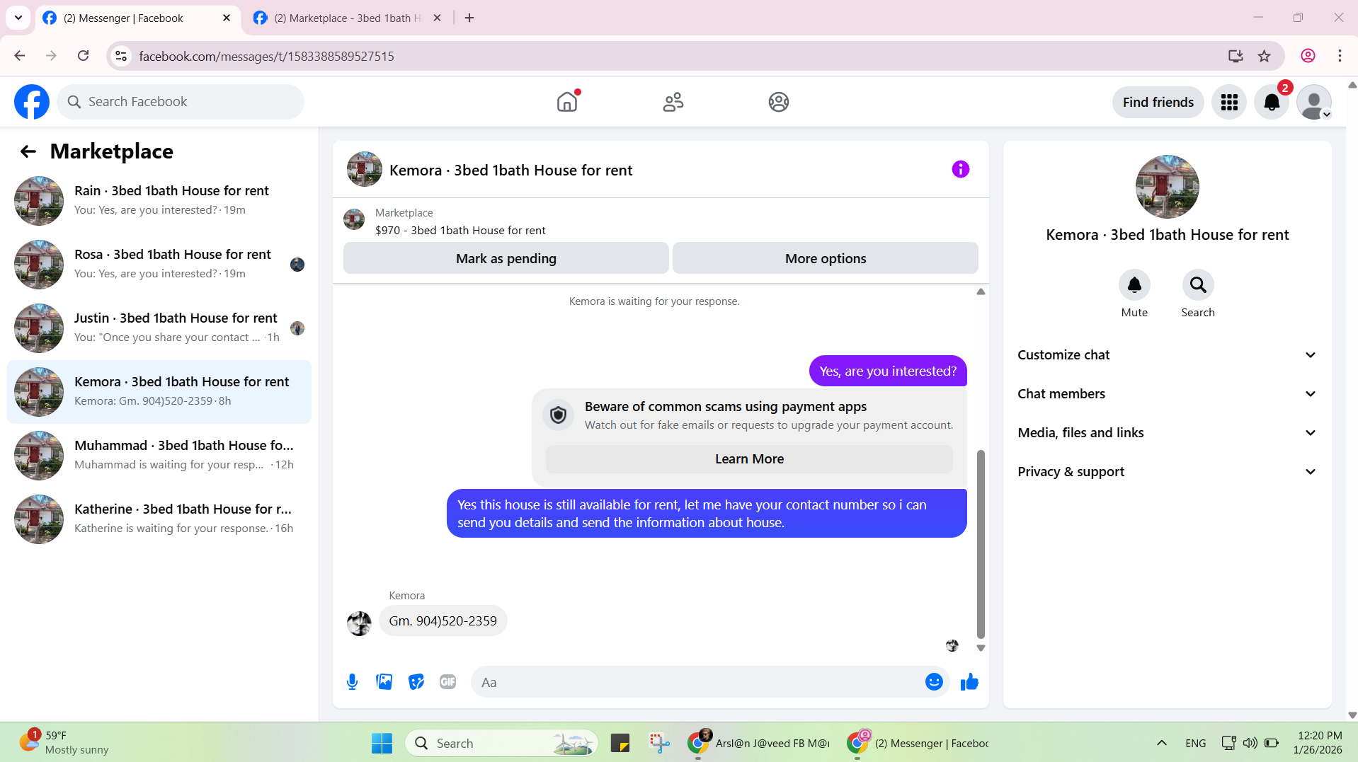Open listing thumbnail in right panel
This screenshot has height=762, width=1358.
[x=1167, y=187]
